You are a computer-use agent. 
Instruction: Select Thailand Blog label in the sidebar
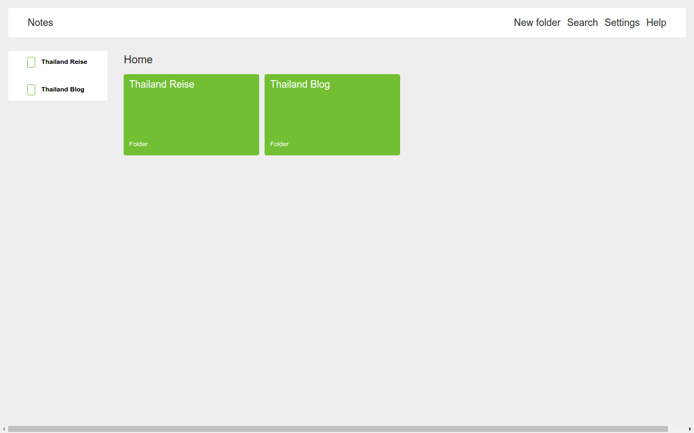click(63, 89)
